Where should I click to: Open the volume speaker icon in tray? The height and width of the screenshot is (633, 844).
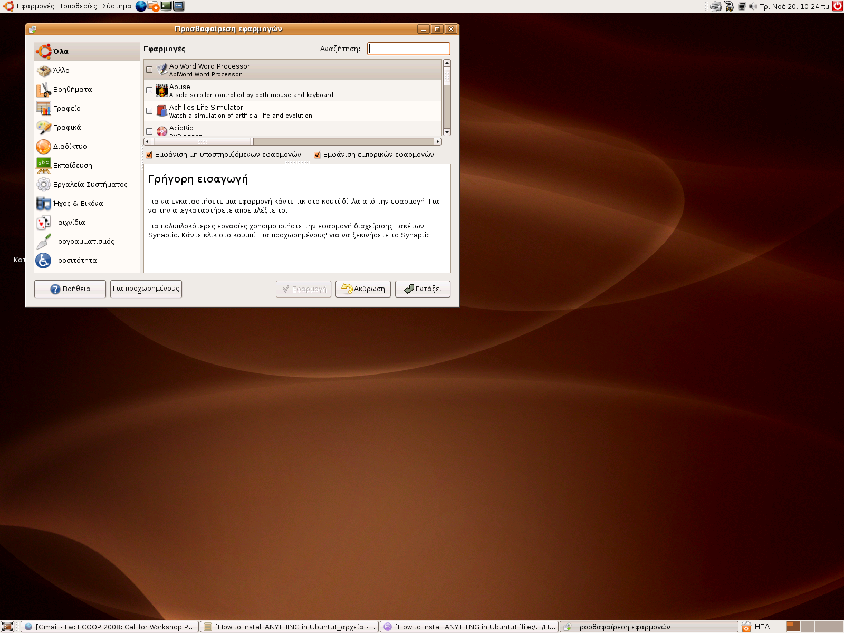click(x=753, y=6)
